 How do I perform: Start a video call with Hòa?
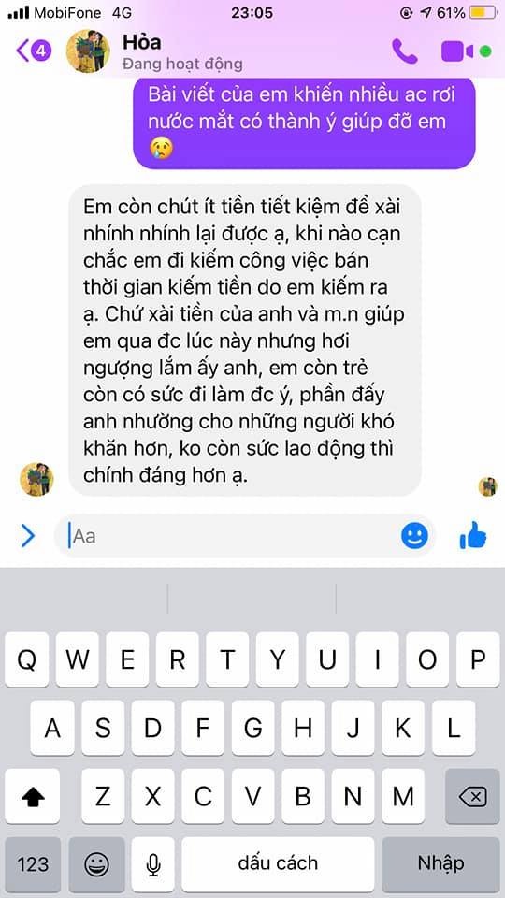click(x=457, y=51)
